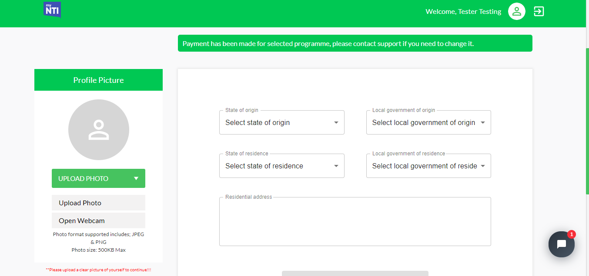Select the Upload Photo menu option

pyautogui.click(x=98, y=203)
